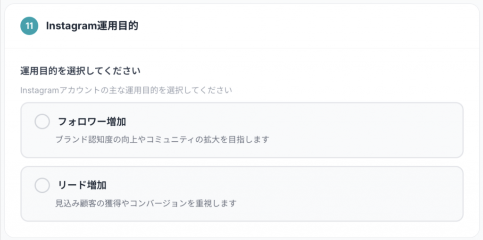483x240 pixels.
Task: Click the grey Instagramアカウント helper text
Action: point(126,90)
